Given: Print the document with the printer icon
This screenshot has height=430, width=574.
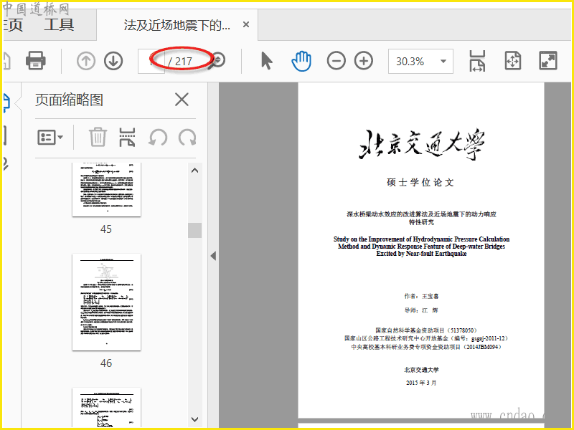Looking at the screenshot, I should click(x=35, y=60).
